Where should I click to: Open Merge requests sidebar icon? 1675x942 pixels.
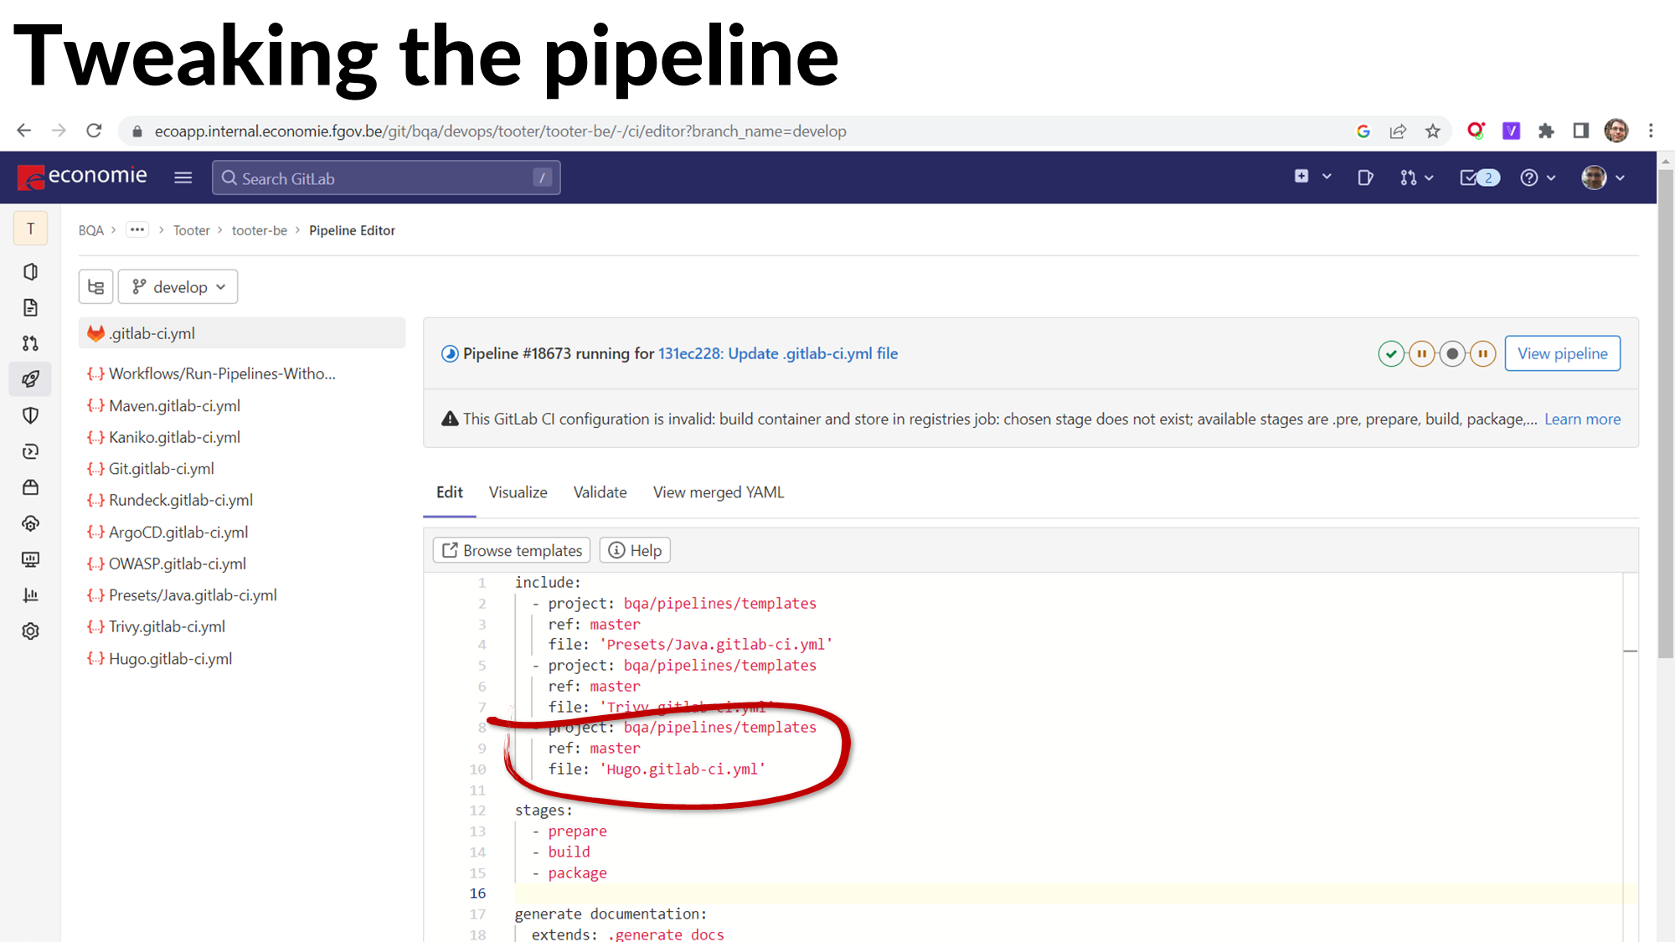coord(31,343)
